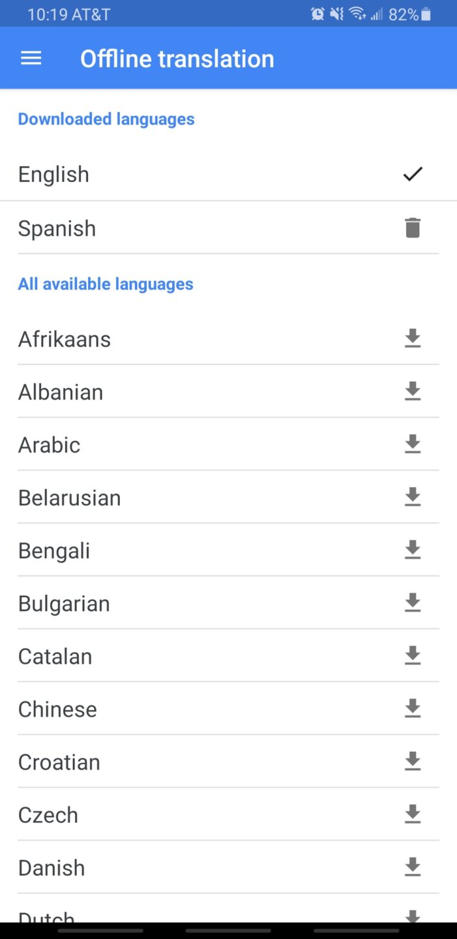Download Catalan for offline use
Screen dimensions: 457x939
click(x=413, y=656)
